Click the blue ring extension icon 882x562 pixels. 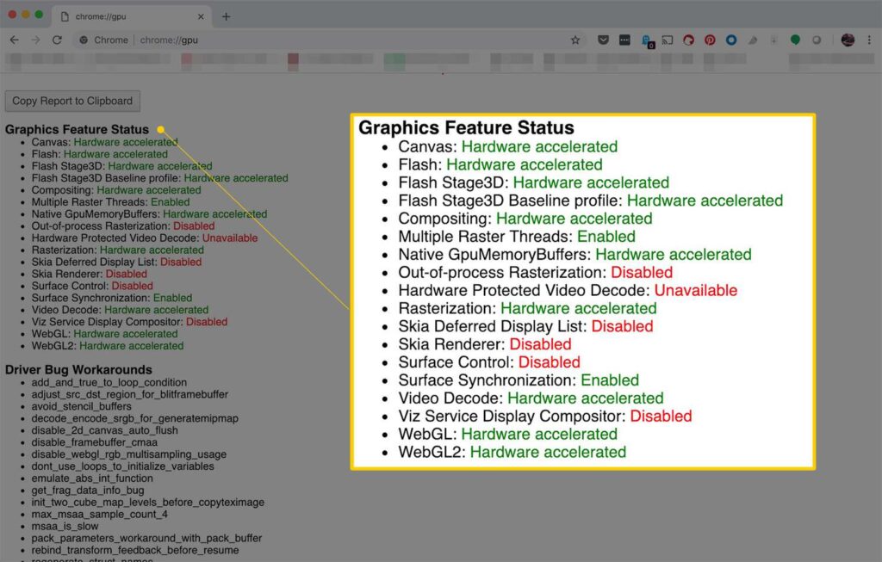coord(731,40)
